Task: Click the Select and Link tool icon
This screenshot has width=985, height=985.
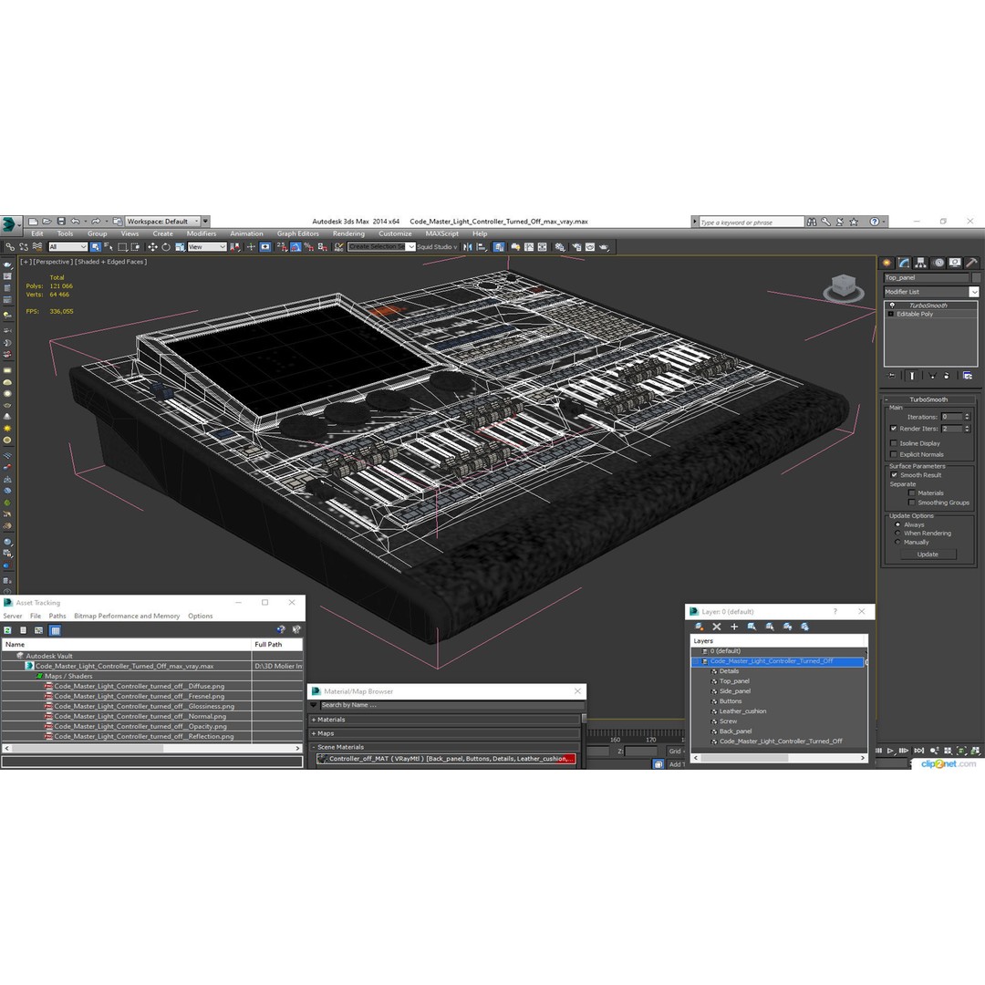Action: (9, 247)
